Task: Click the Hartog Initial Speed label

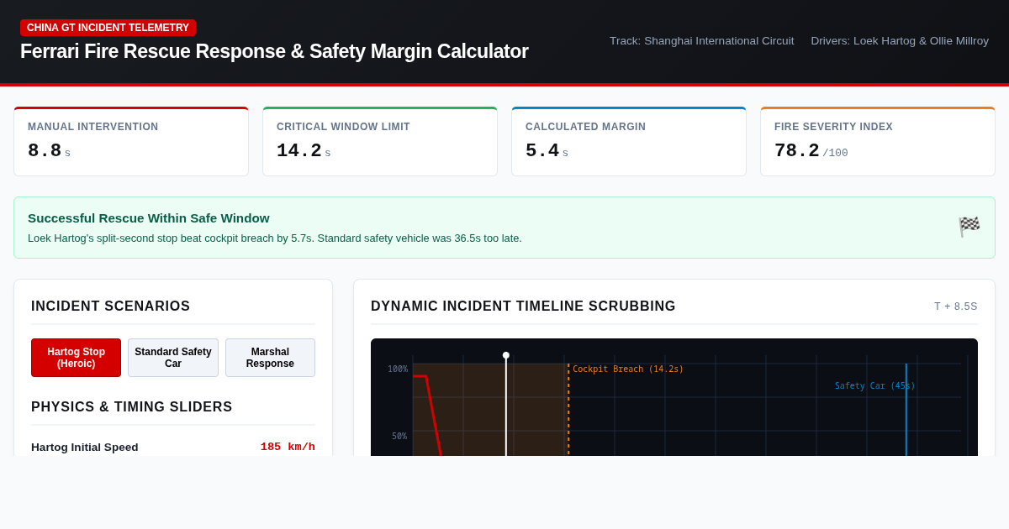Action: pos(85,447)
